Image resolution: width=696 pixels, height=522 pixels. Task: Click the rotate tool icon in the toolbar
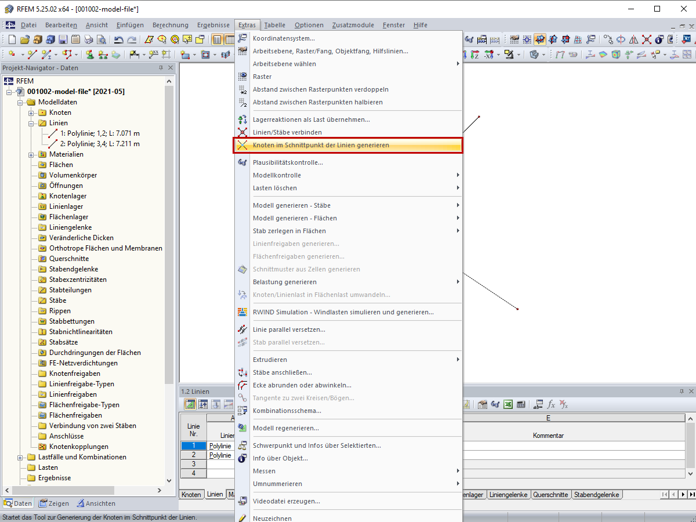click(621, 39)
